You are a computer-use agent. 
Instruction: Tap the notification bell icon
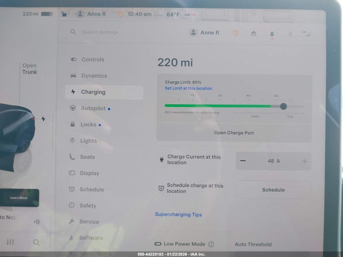click(272, 33)
